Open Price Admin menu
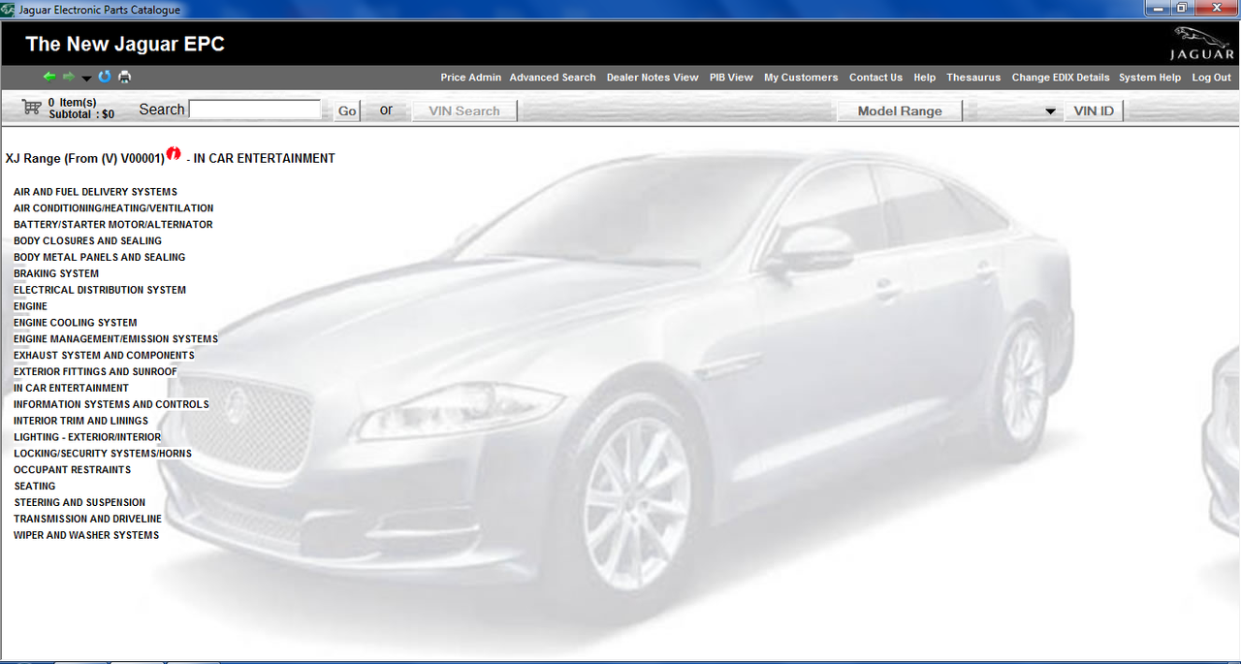 coord(471,78)
